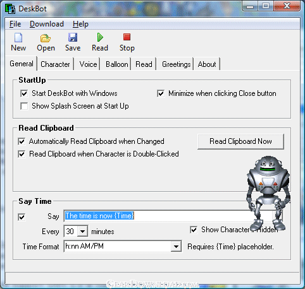Open the Every minutes interval dropdown

click(x=82, y=232)
